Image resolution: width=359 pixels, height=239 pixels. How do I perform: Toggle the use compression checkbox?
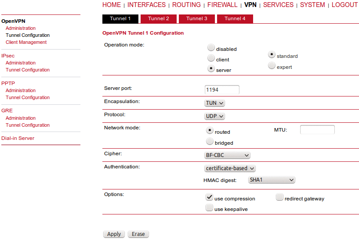[209, 197]
